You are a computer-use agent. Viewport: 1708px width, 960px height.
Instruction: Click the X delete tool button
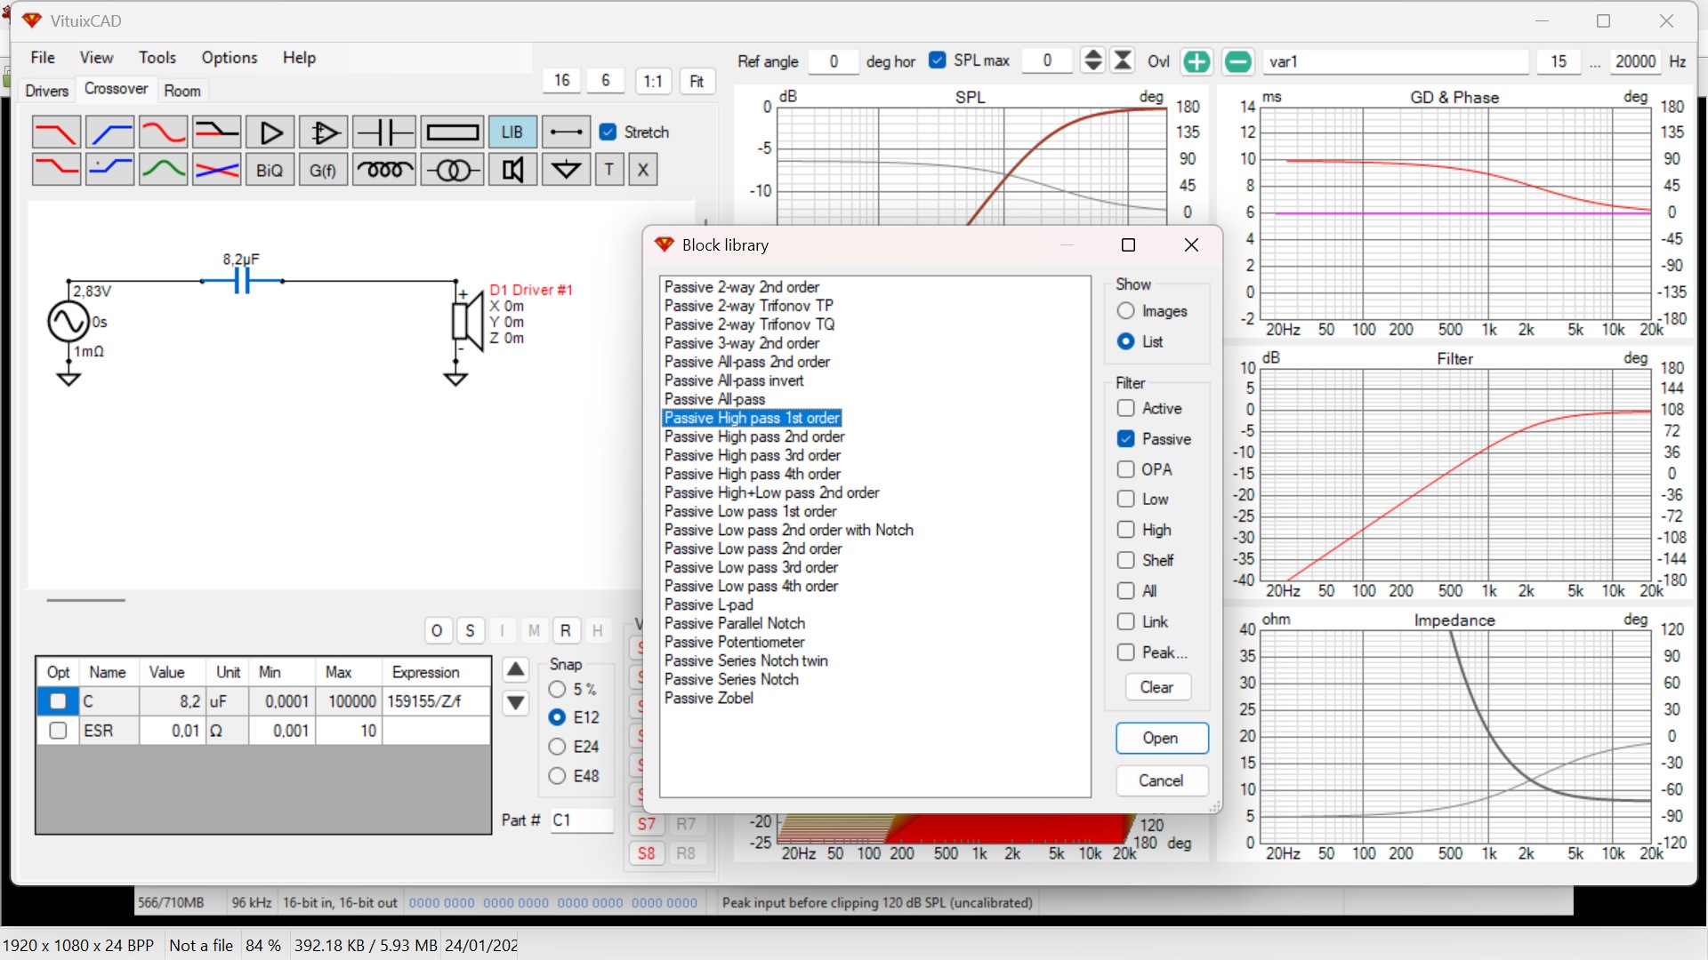[643, 169]
